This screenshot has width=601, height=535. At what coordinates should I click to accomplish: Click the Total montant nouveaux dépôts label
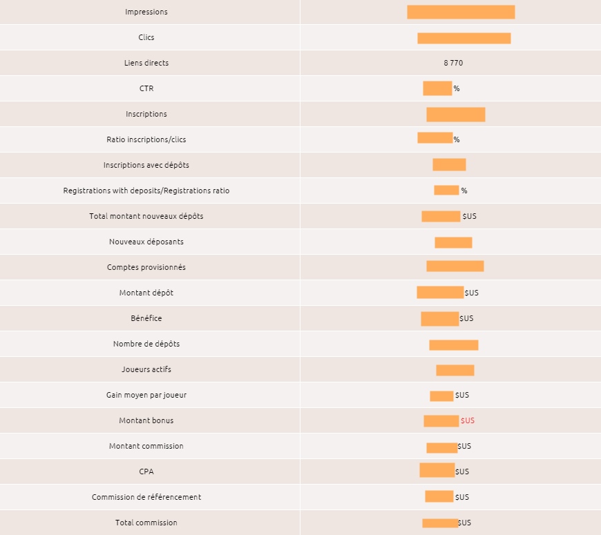pos(146,216)
